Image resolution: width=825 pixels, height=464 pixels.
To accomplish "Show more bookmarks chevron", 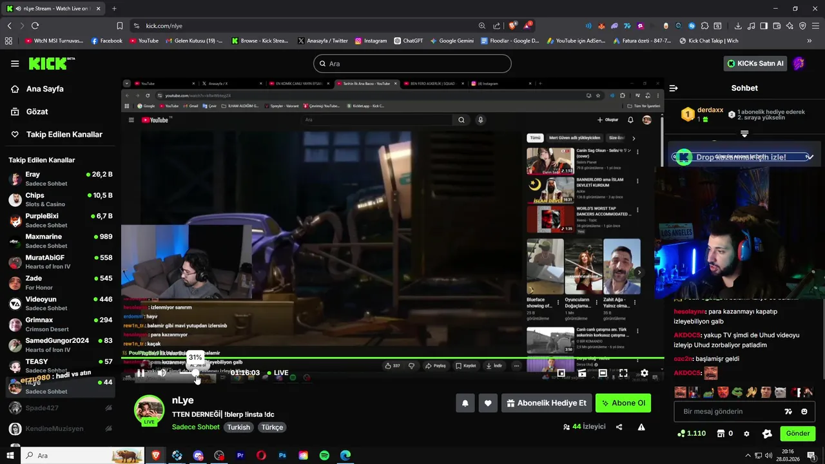I will tap(810, 41).
